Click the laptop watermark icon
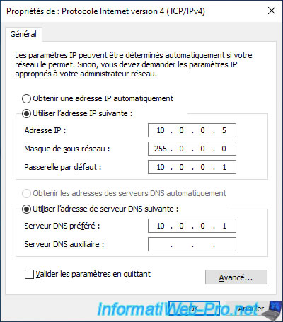The image size is (283, 322). [x=271, y=311]
